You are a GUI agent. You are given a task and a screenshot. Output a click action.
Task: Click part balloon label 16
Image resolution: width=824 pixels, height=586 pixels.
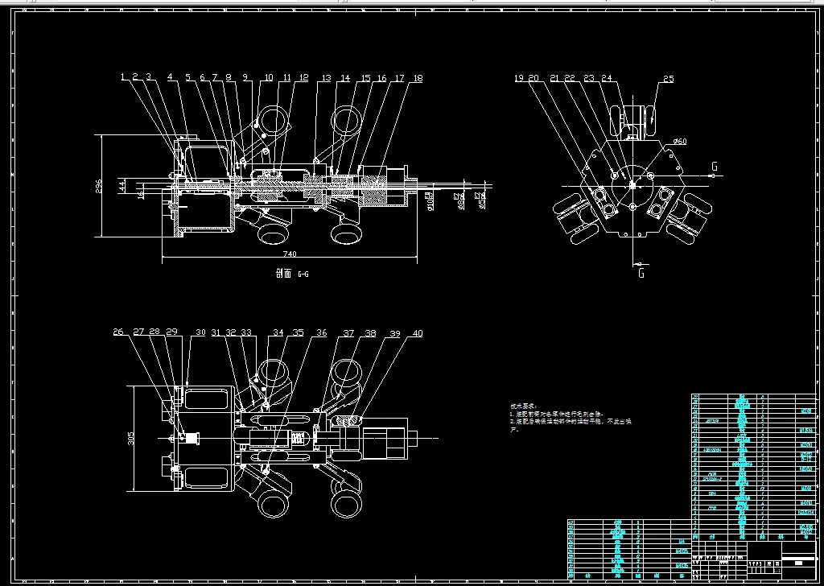pyautogui.click(x=381, y=78)
